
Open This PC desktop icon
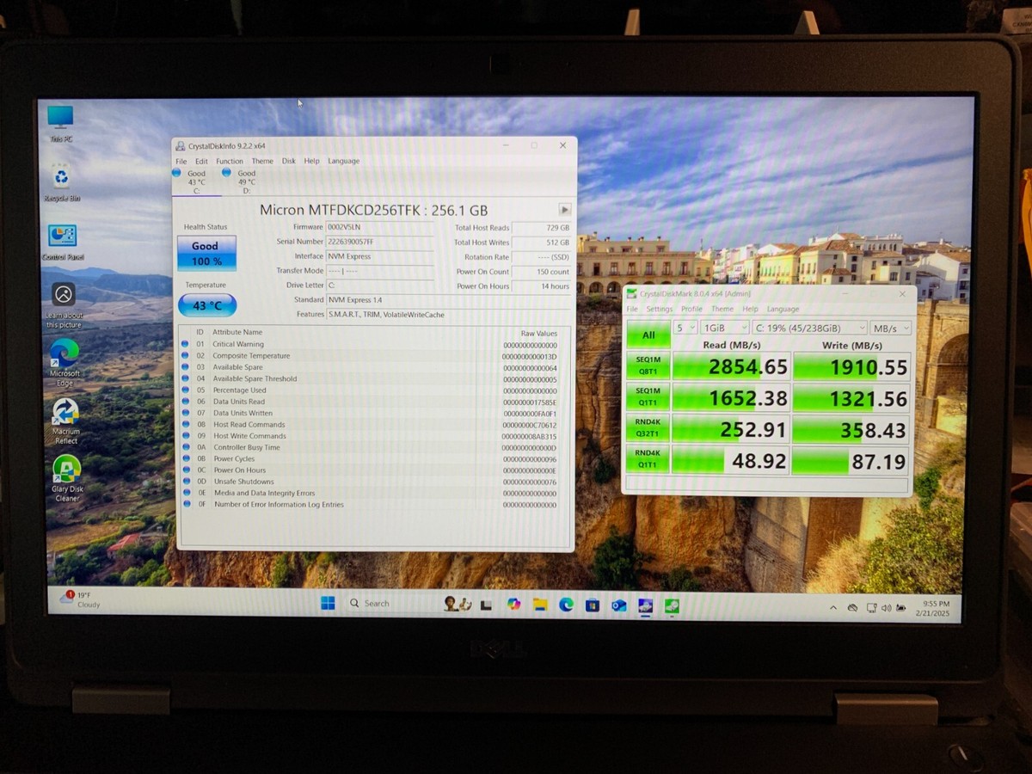coord(60,124)
